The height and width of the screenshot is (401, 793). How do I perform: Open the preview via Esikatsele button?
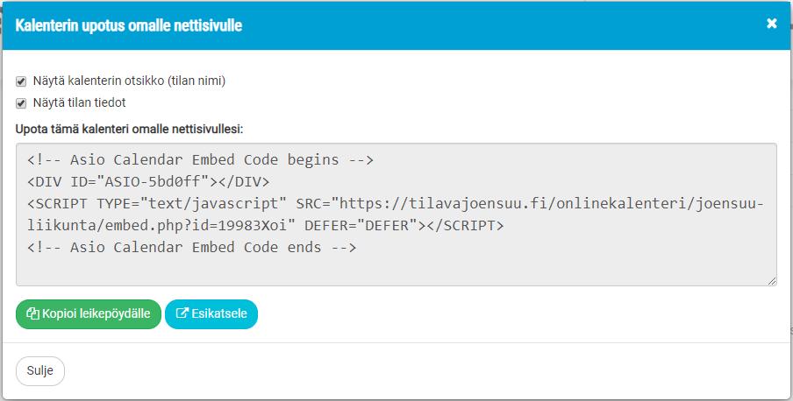(x=211, y=314)
